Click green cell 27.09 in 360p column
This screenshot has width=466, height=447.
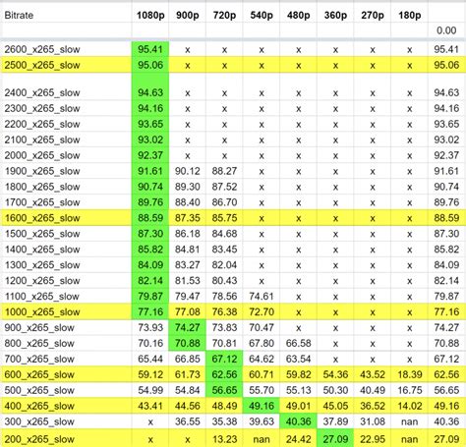click(x=335, y=439)
